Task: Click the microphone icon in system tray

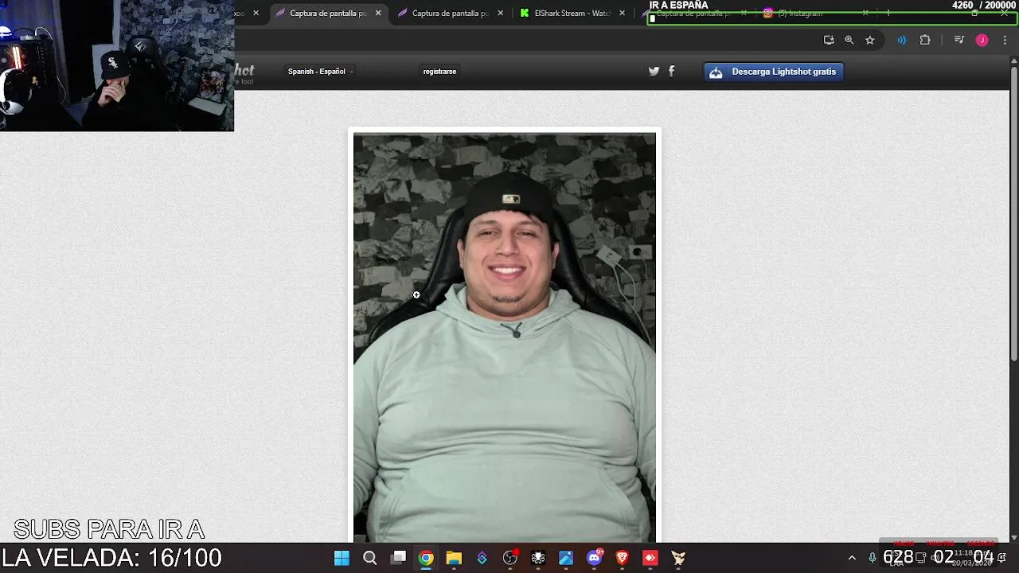Action: point(873,558)
